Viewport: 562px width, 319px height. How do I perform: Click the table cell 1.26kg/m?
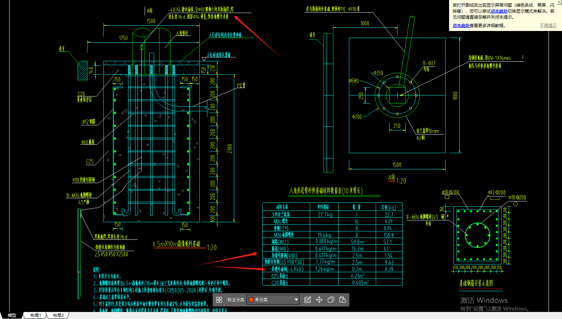click(325, 269)
